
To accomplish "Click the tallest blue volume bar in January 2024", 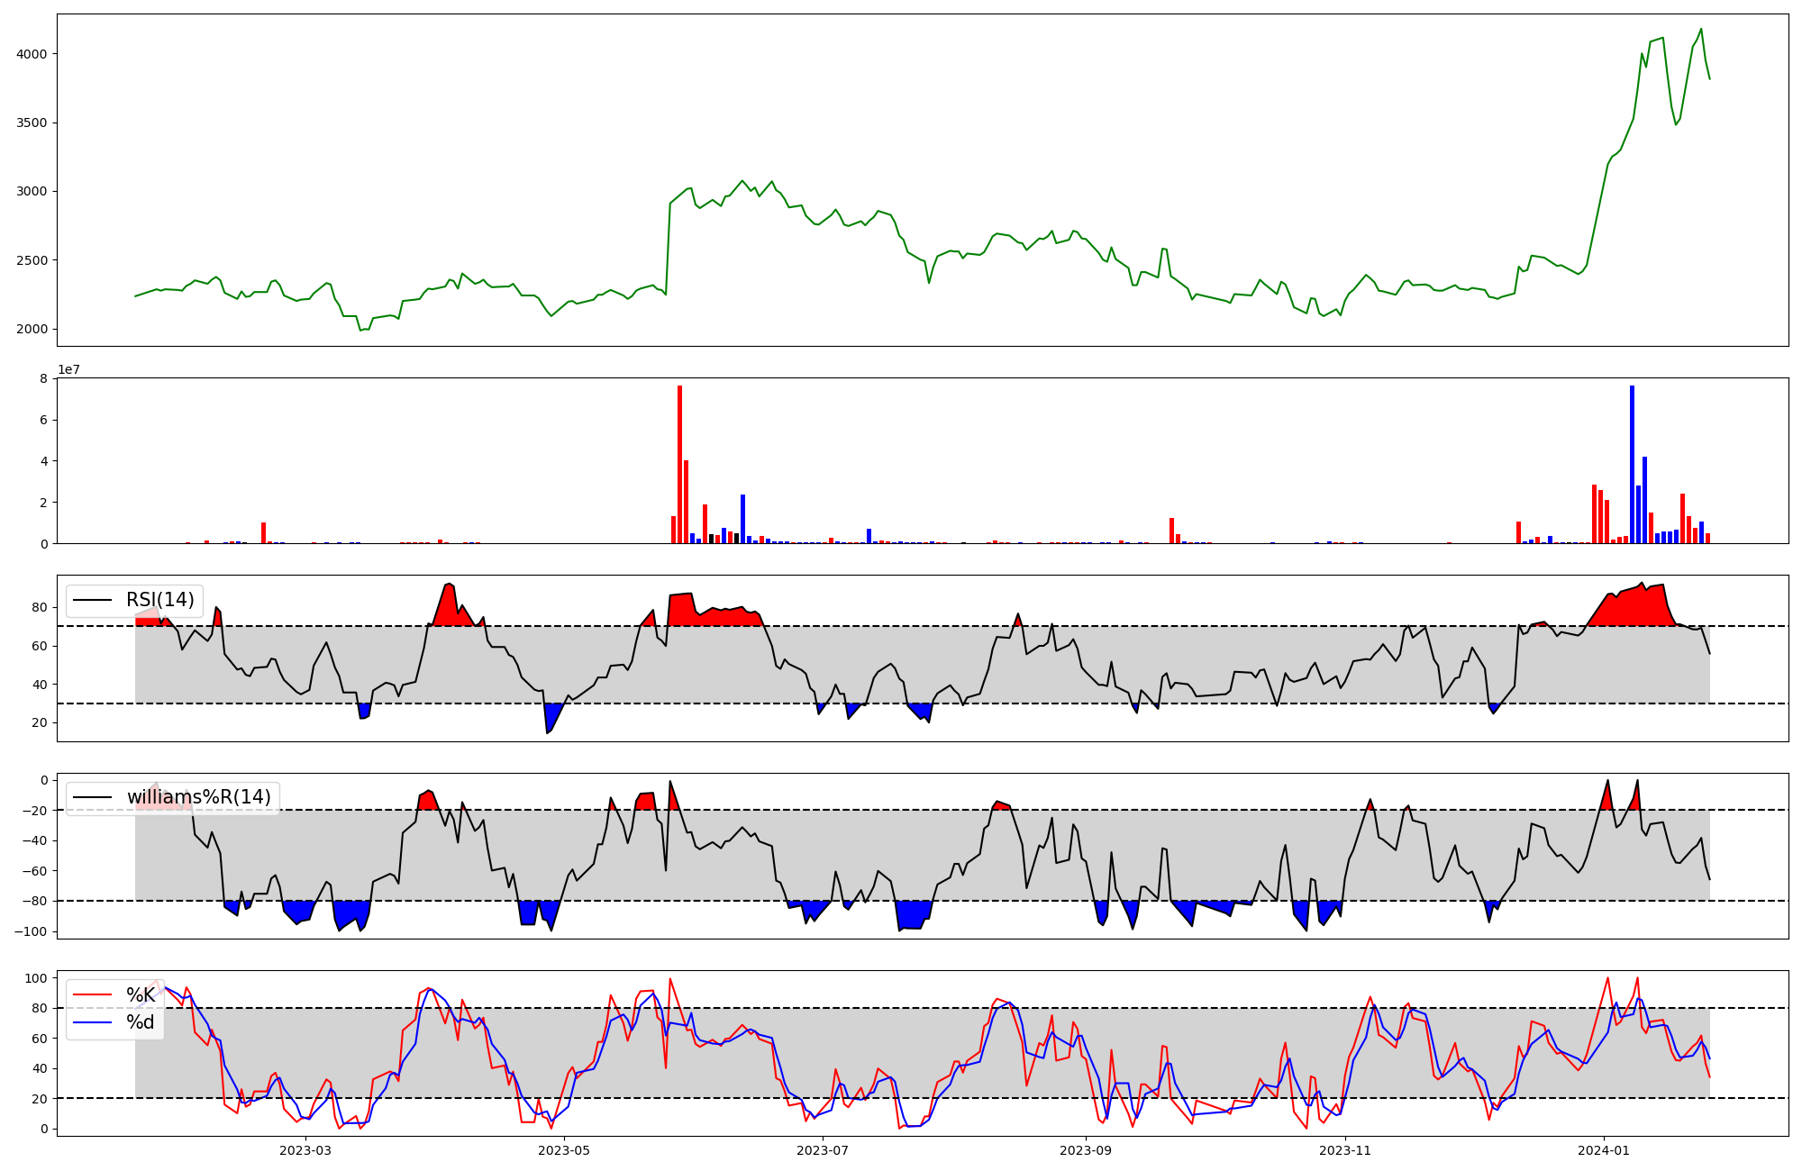I will (x=1632, y=464).
